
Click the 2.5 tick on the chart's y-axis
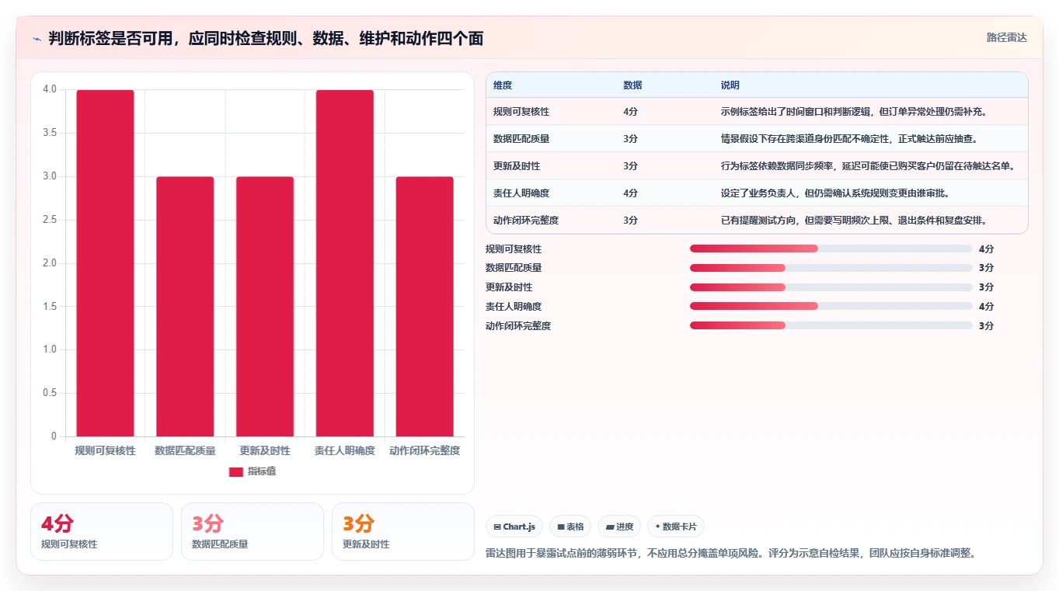point(50,220)
